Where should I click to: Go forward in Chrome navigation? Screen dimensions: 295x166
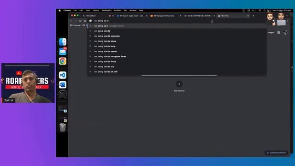76,21
